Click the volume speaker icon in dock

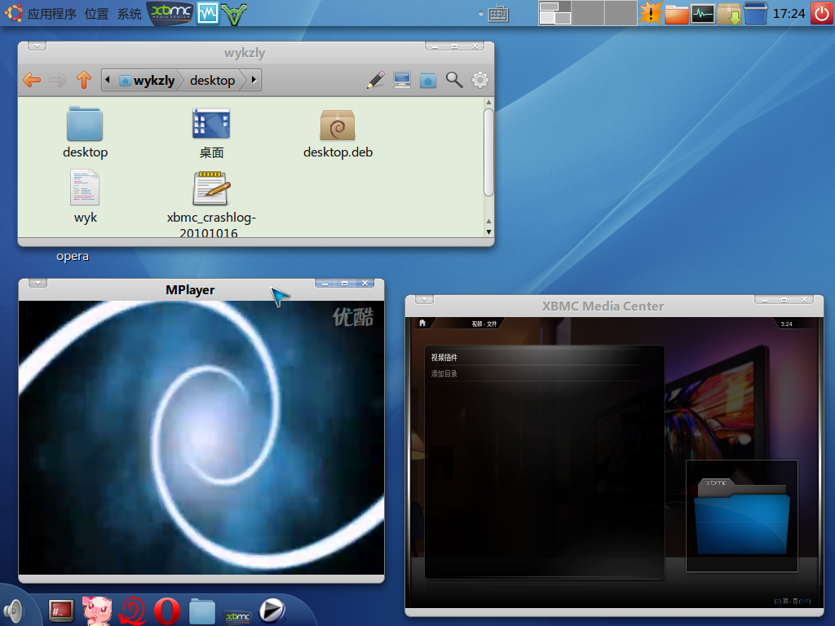point(14,611)
